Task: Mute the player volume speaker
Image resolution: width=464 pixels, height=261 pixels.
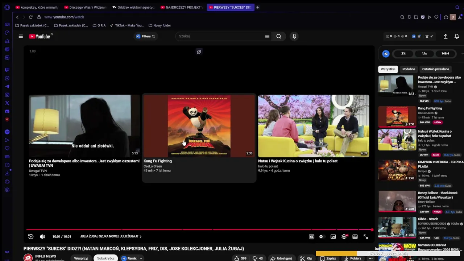Action: [42, 236]
